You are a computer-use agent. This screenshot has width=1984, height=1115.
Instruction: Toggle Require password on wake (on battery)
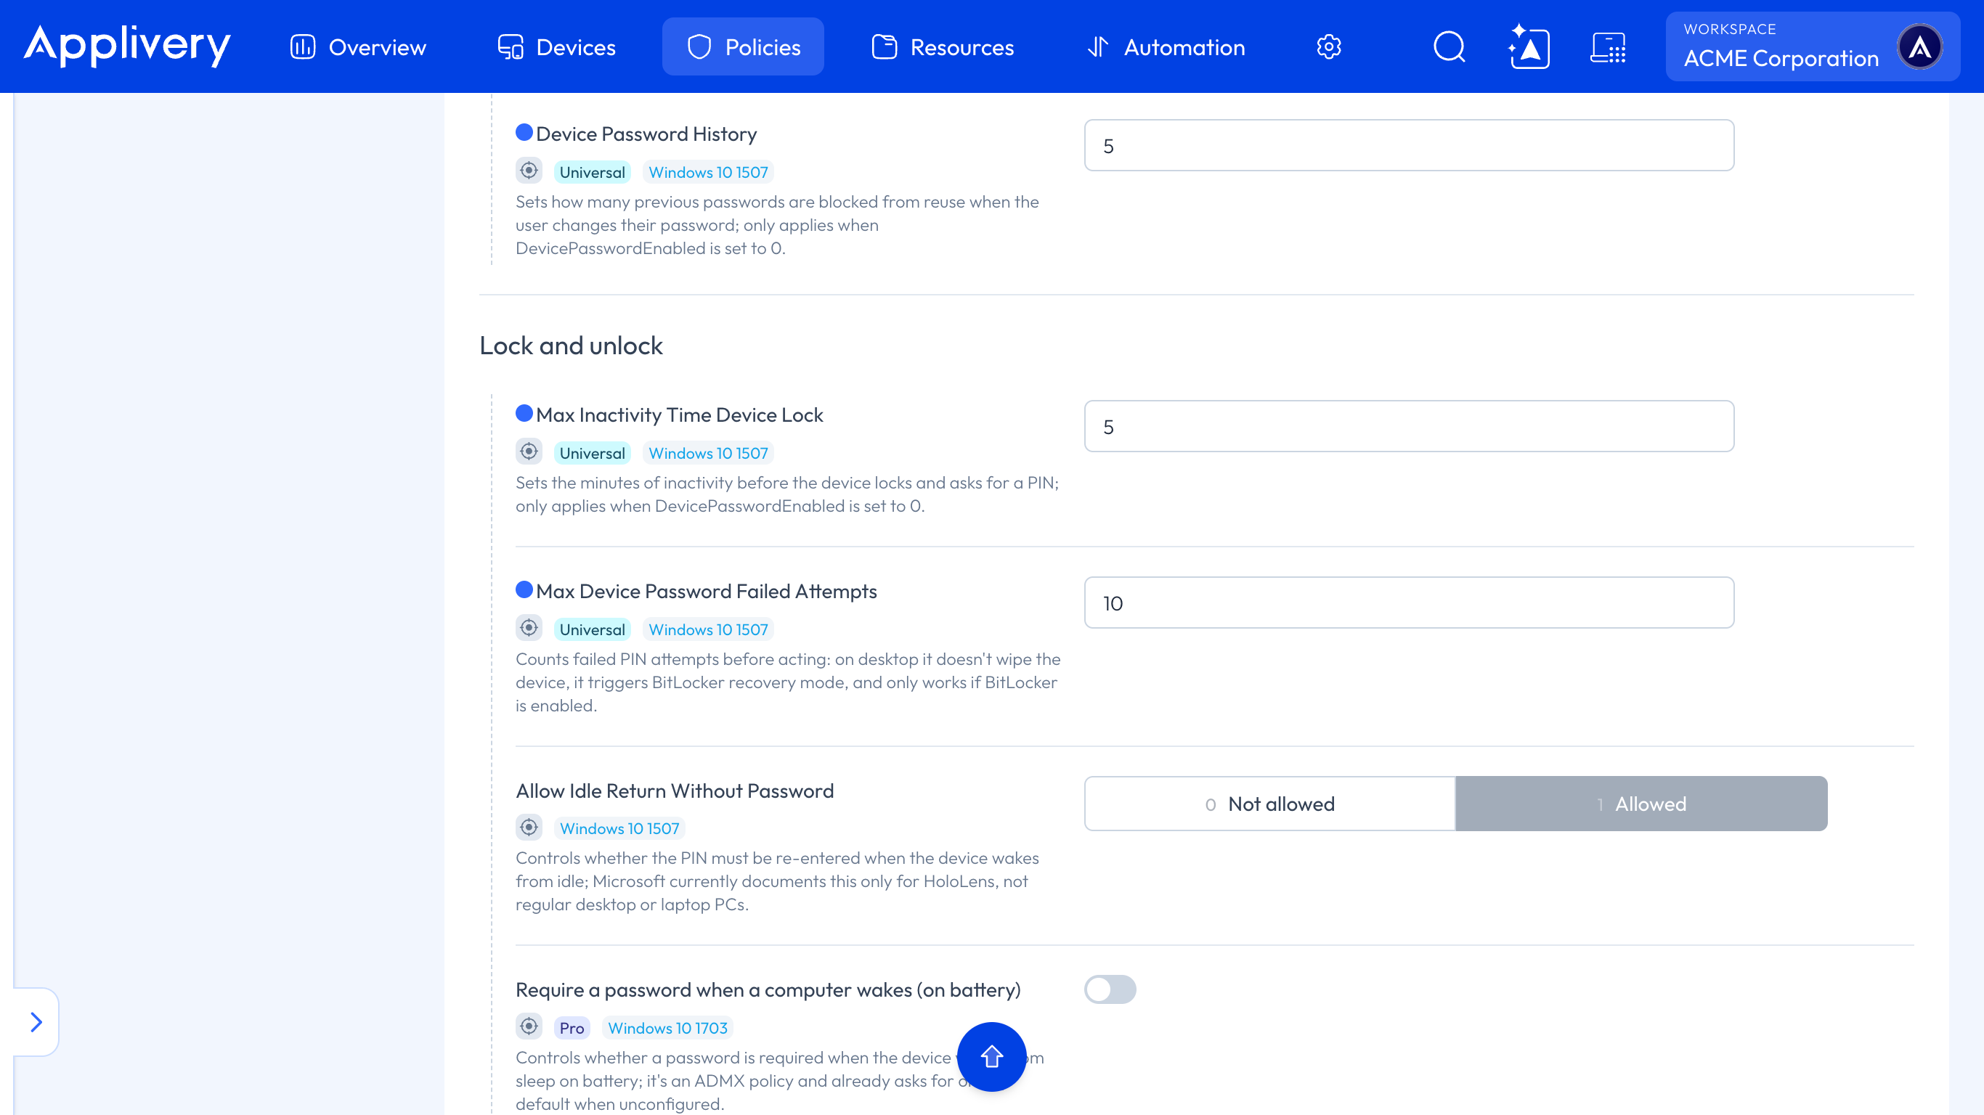click(x=1110, y=989)
